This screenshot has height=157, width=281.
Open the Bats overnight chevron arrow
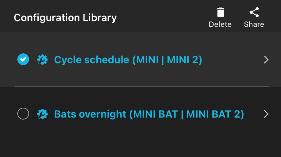pyautogui.click(x=266, y=114)
